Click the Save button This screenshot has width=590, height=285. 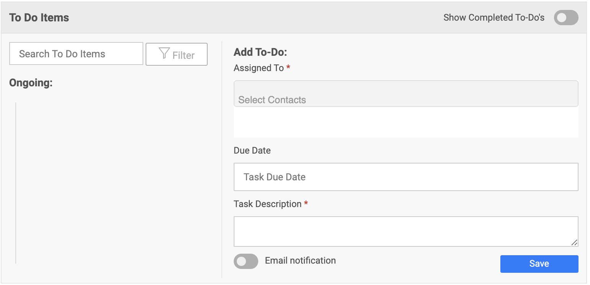tap(539, 264)
